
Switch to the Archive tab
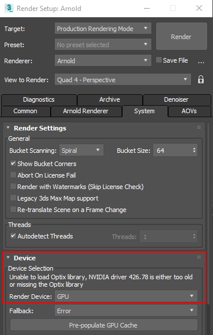pos(109,99)
